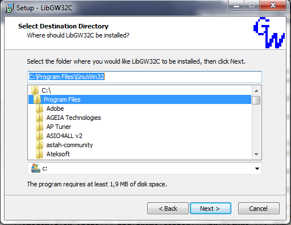The width and height of the screenshot is (291, 225).
Task: Click the folder list scroll down arrow
Action: click(256, 155)
